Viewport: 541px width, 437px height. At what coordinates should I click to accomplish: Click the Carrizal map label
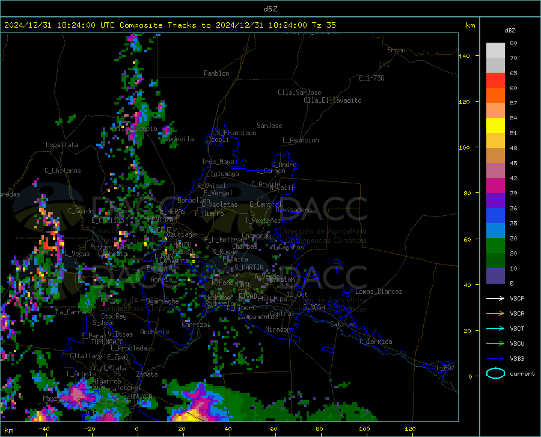196,325
